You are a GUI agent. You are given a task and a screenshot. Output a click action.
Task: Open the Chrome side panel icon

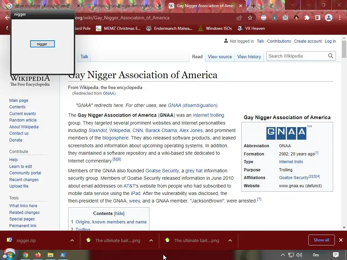[x=318, y=18]
